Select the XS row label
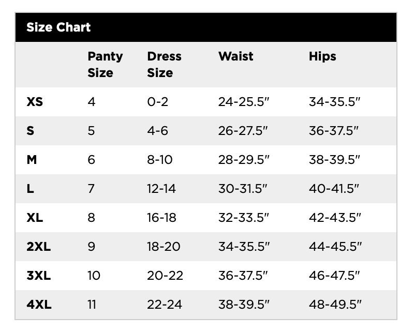Screen dimensions: 414x332 click(35, 101)
